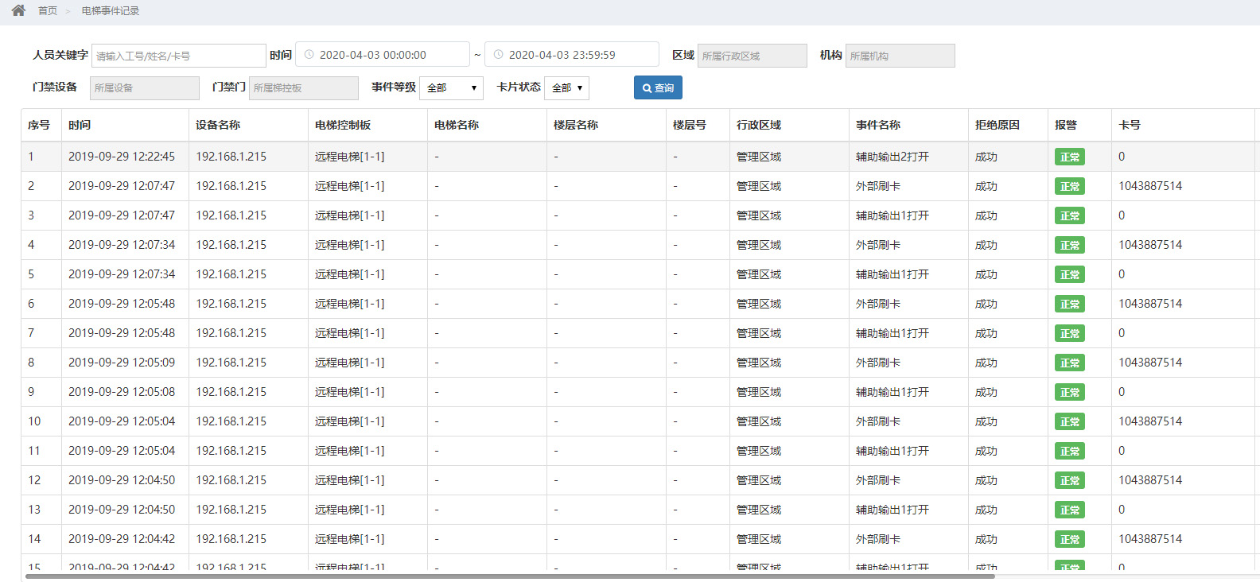1260x582 pixels.
Task: Click the clock icon in the end time field
Action: pyautogui.click(x=499, y=55)
